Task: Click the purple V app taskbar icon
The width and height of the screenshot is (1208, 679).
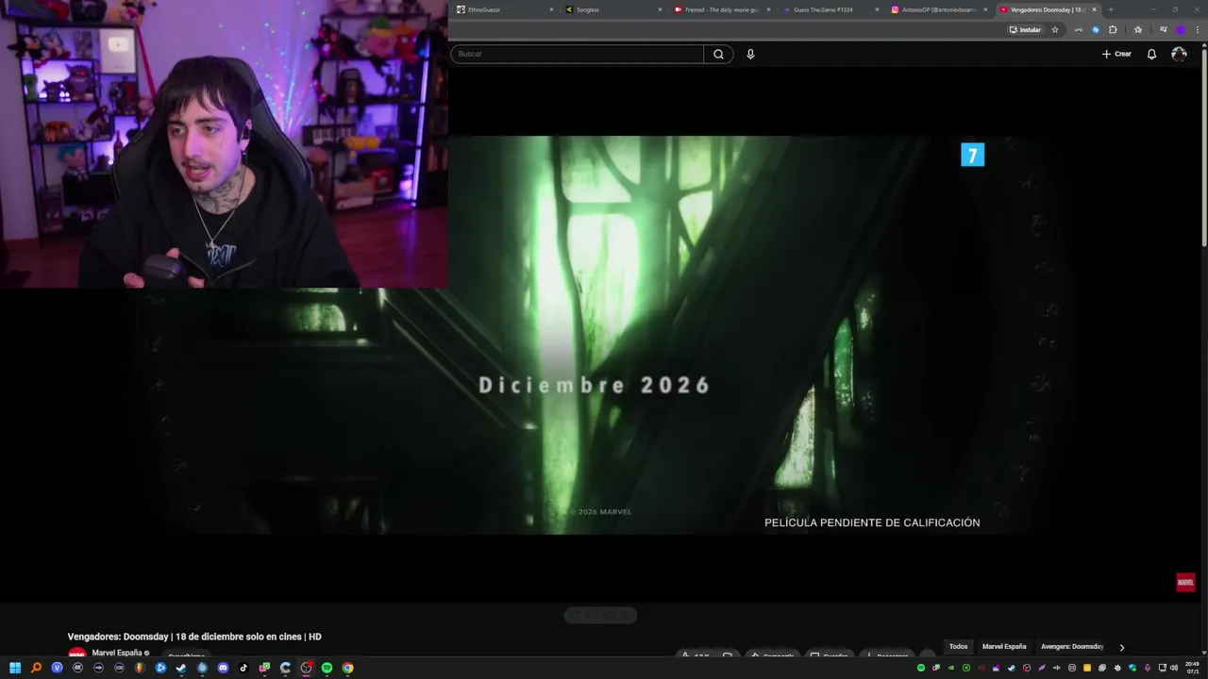Action: click(57, 668)
